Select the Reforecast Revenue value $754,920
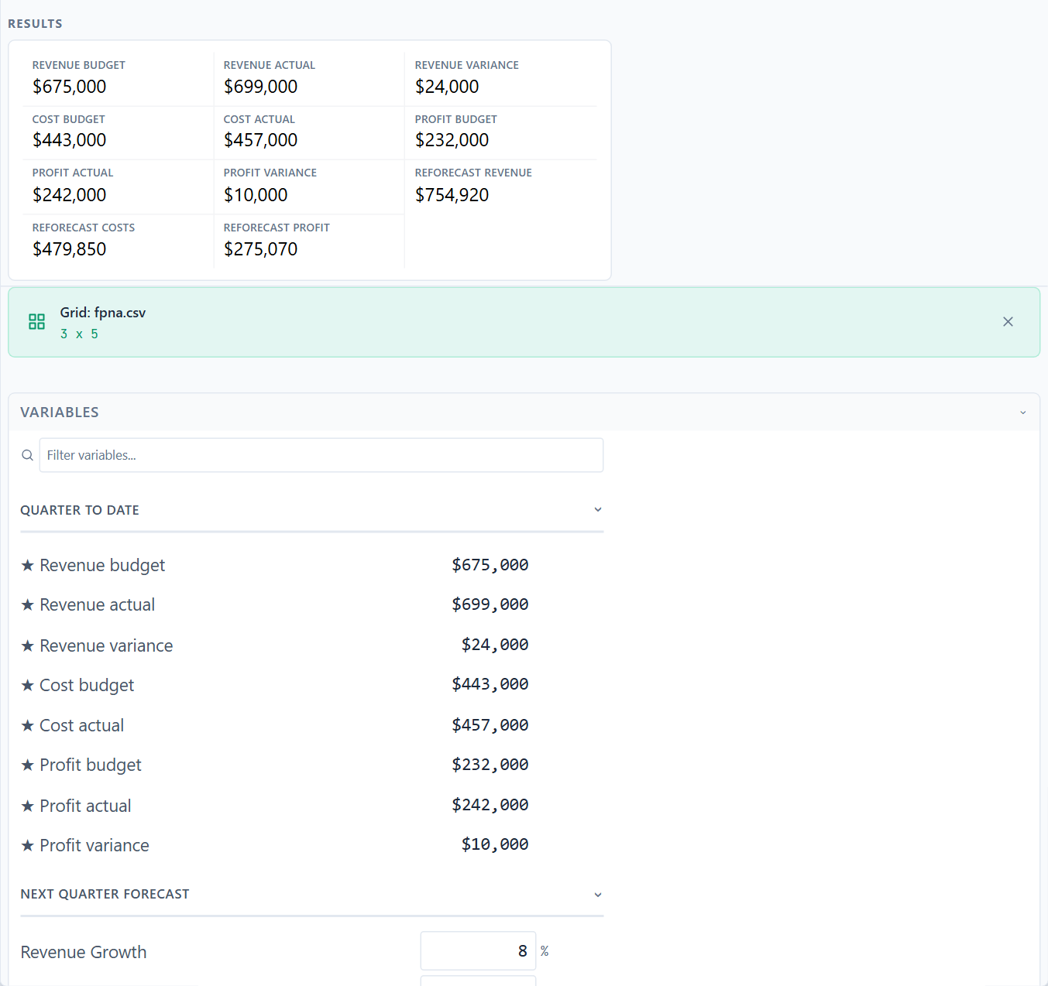Screen dimensions: 1048x986 point(452,195)
